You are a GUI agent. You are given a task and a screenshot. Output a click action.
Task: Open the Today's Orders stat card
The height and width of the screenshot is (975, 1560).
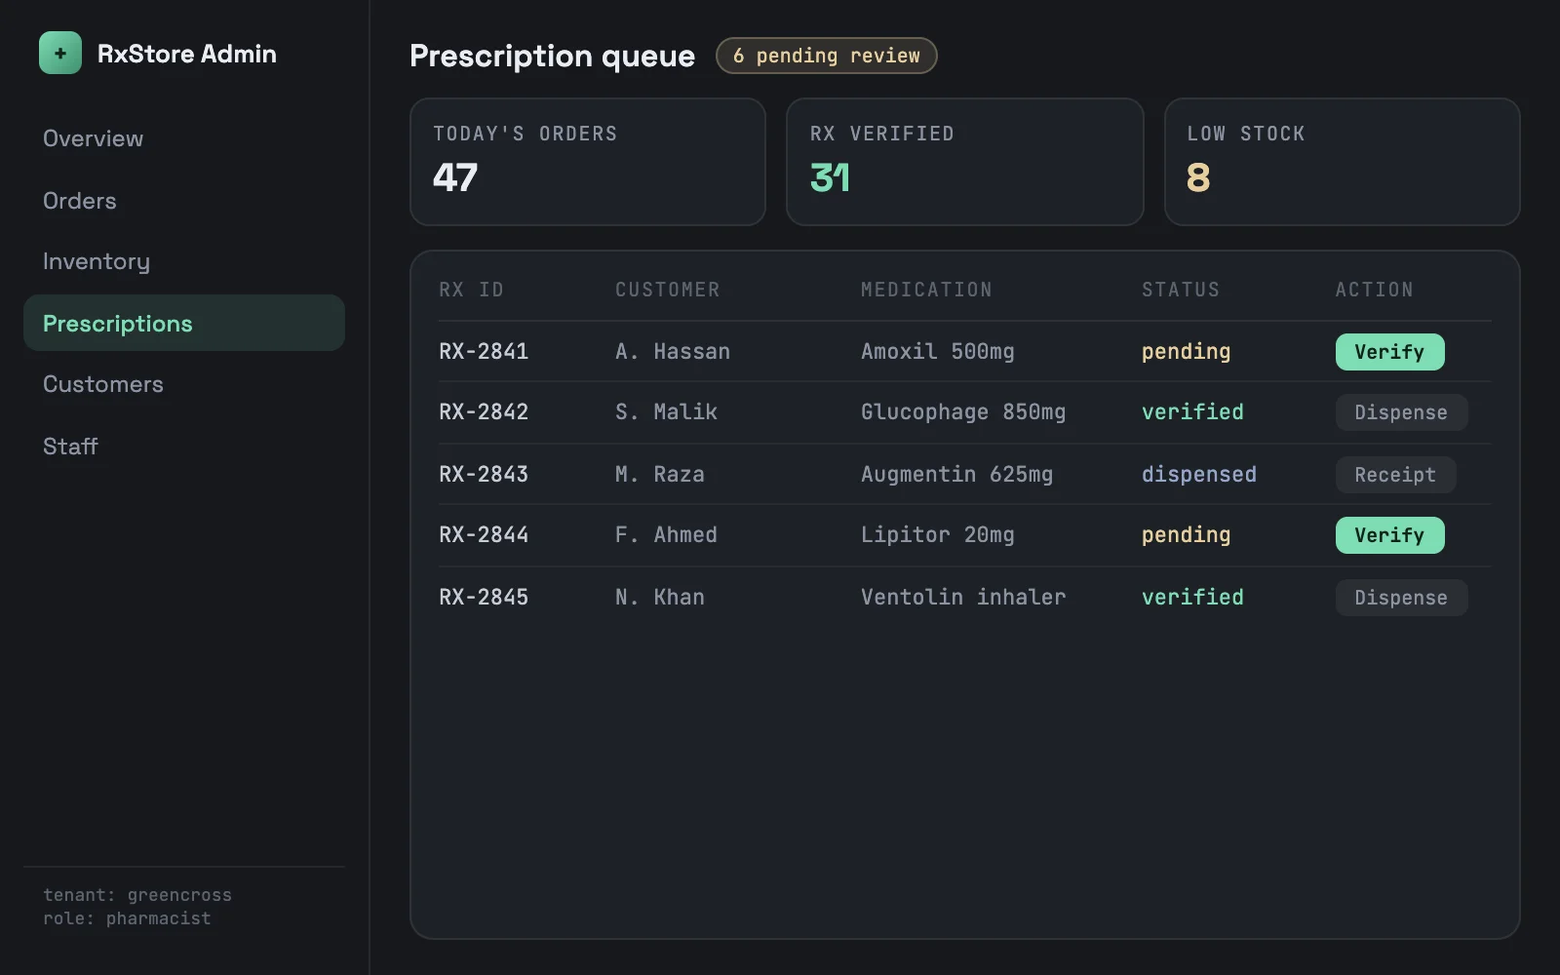[588, 162]
